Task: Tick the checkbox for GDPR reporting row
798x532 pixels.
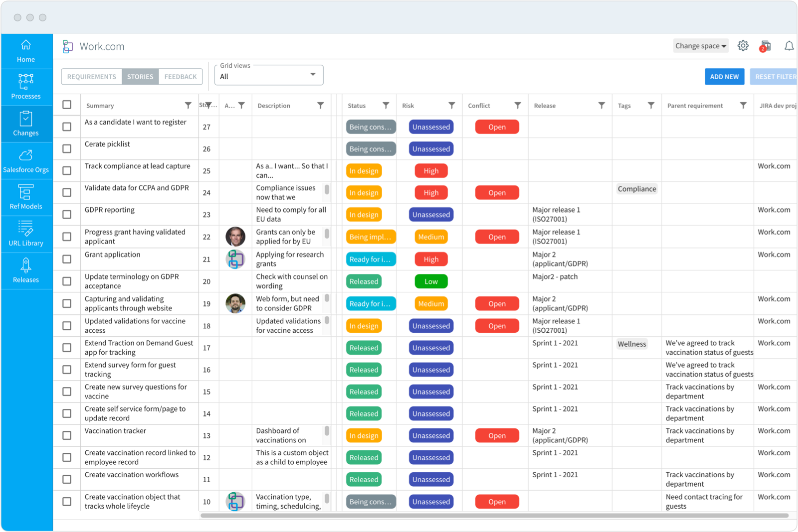Action: tap(67, 215)
